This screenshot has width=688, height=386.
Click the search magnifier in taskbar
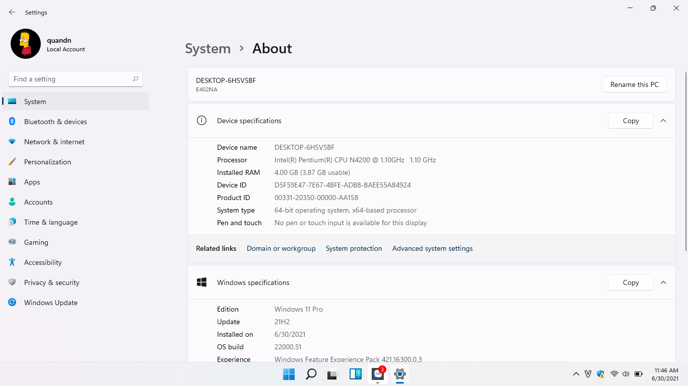311,374
